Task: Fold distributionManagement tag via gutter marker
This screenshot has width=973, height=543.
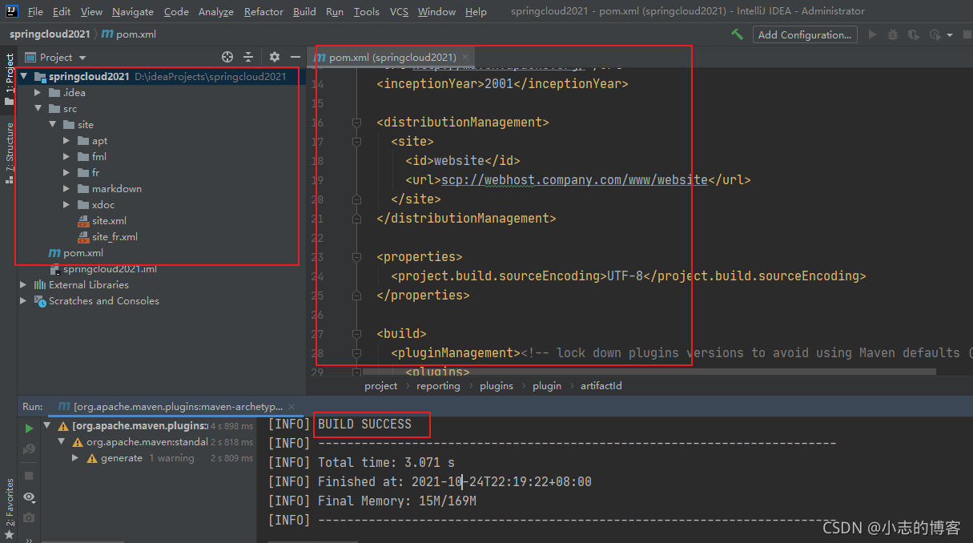Action: [356, 123]
